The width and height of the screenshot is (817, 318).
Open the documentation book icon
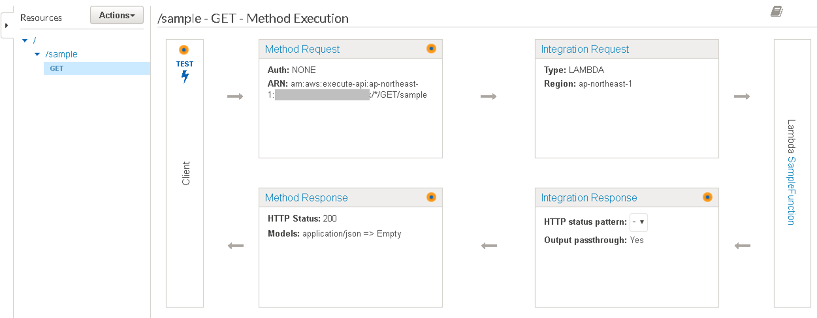click(x=777, y=11)
